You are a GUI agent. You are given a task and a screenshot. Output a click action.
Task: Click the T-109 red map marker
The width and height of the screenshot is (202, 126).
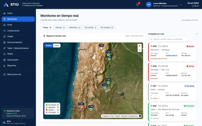coord(81,107)
